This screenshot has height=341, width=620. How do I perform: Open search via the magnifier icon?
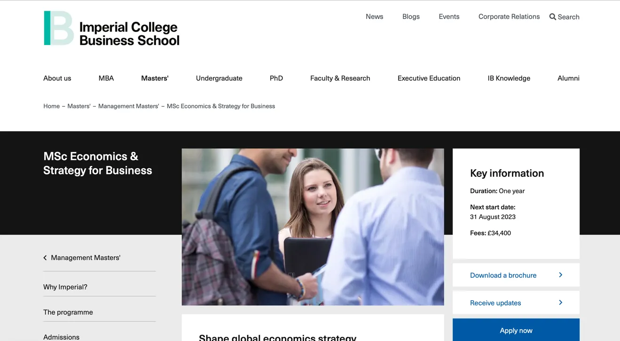553,17
